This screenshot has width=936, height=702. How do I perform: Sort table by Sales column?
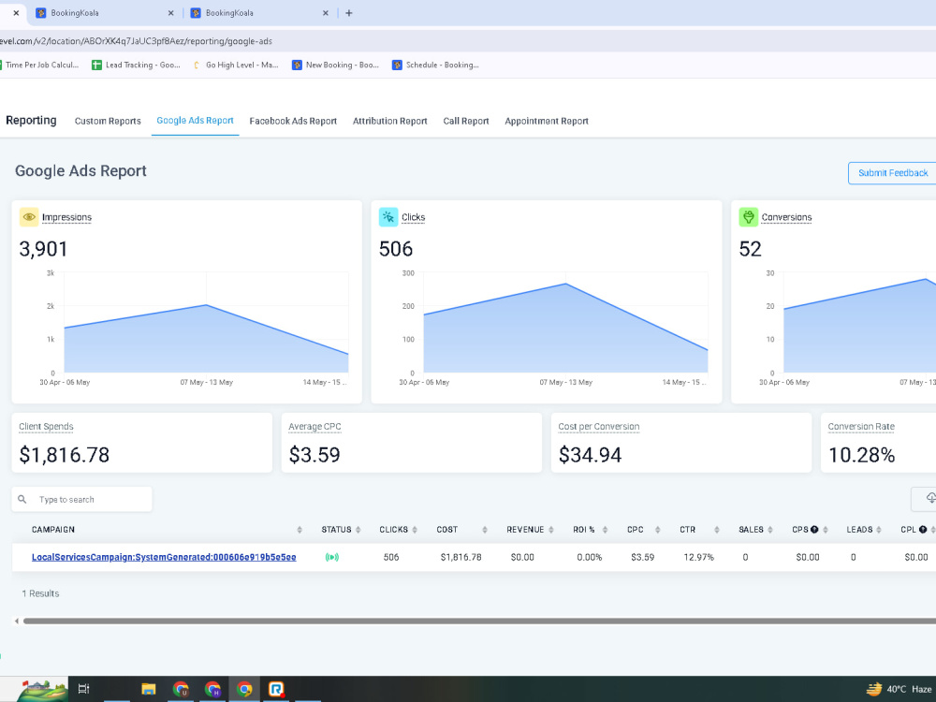[770, 530]
